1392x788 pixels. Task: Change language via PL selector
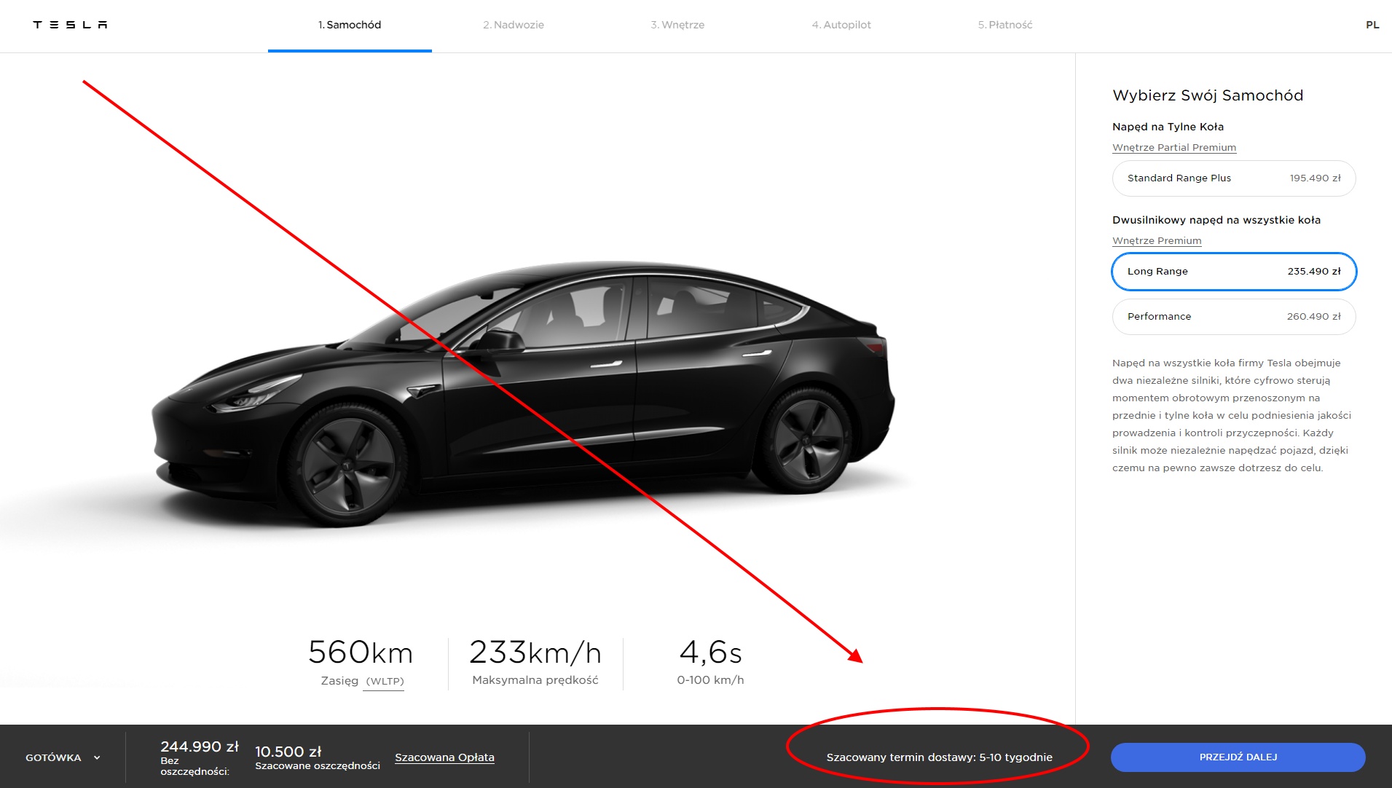point(1372,25)
